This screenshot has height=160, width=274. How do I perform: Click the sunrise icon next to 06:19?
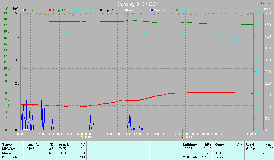tap(82, 137)
